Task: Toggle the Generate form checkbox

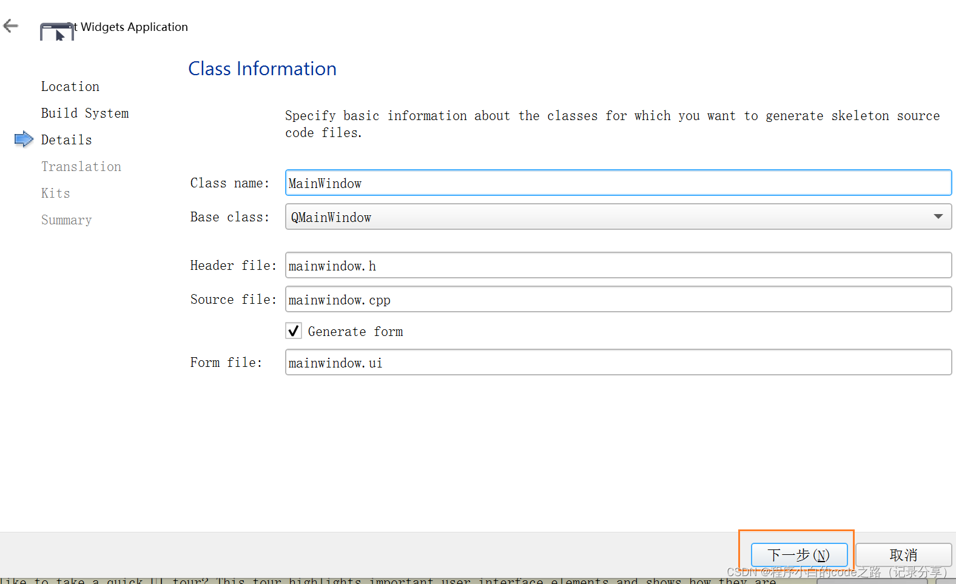Action: [294, 331]
